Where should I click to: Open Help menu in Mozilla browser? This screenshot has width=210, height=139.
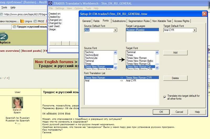click(x=13, y=8)
